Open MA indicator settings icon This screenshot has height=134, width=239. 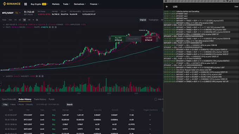pyautogui.click(x=53, y=27)
